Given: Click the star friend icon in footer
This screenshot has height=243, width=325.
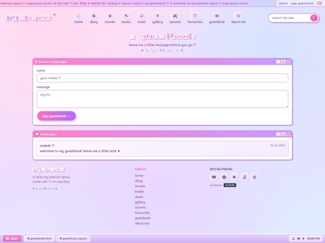Looking at the screenshot, I should coord(255,177).
